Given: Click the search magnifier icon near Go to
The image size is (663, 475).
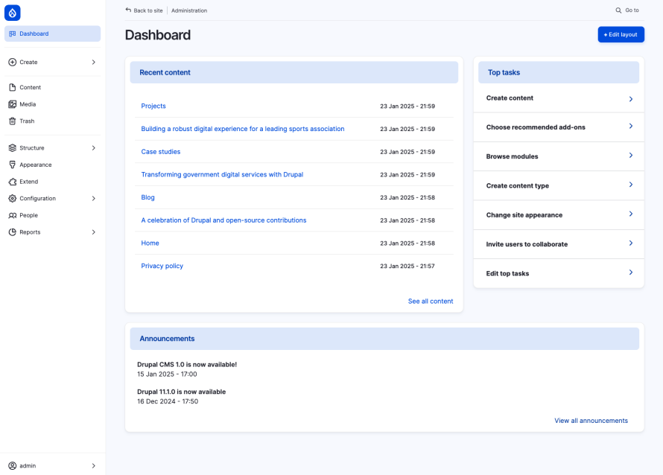Looking at the screenshot, I should click(x=618, y=10).
